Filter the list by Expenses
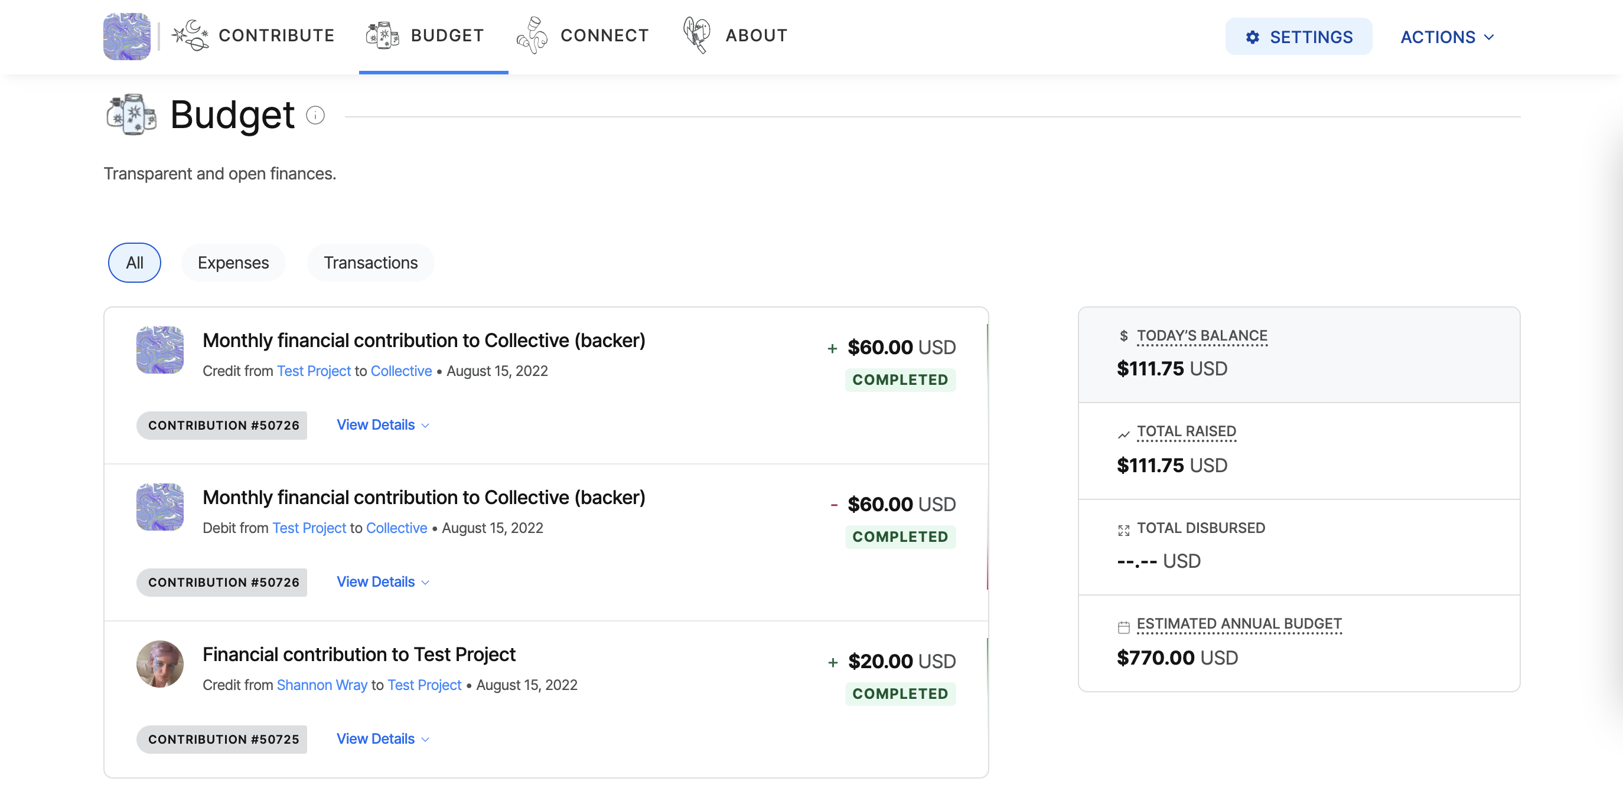The width and height of the screenshot is (1623, 811). 233,263
